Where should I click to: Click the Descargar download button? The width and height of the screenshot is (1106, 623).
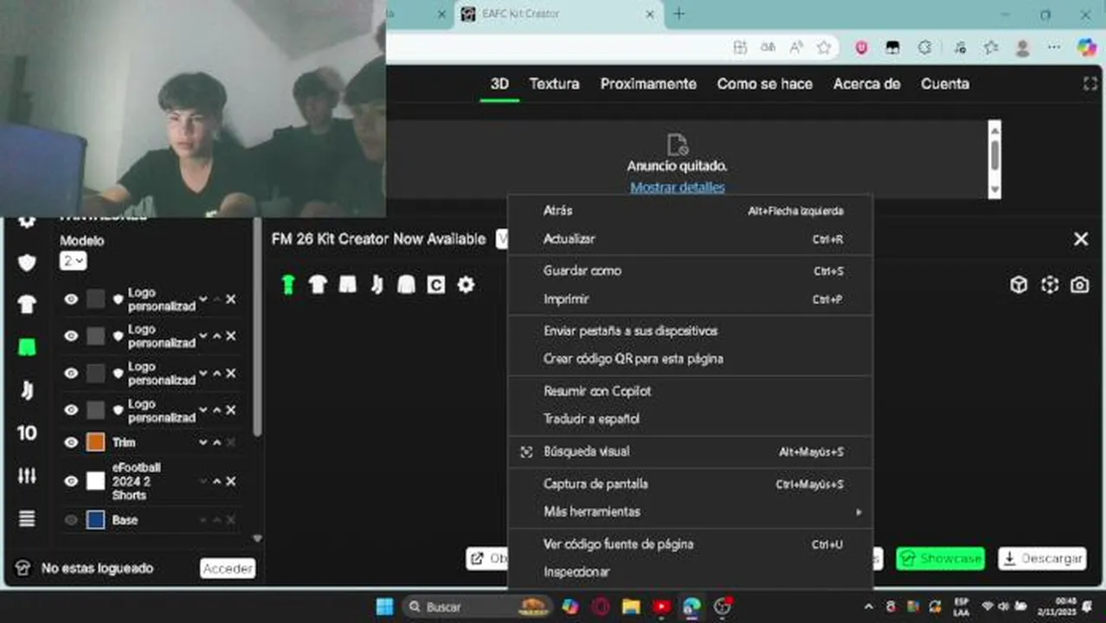[1043, 558]
